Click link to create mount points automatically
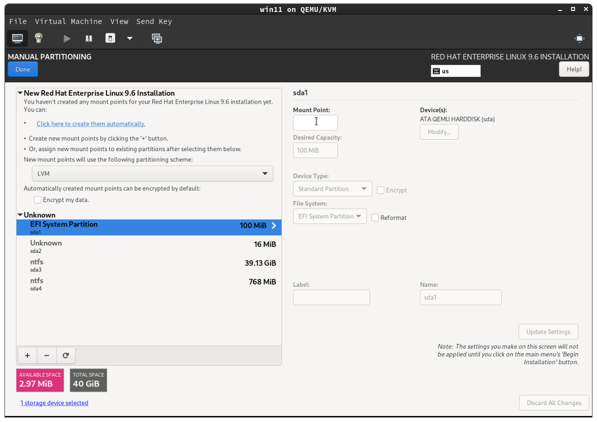This screenshot has height=422, width=597. 91,124
